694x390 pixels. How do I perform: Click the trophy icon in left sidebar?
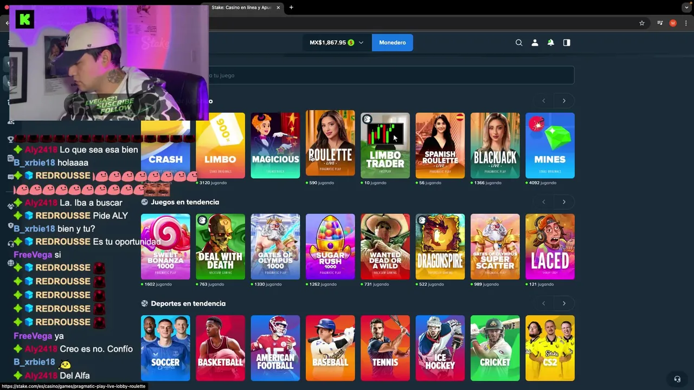(x=10, y=139)
